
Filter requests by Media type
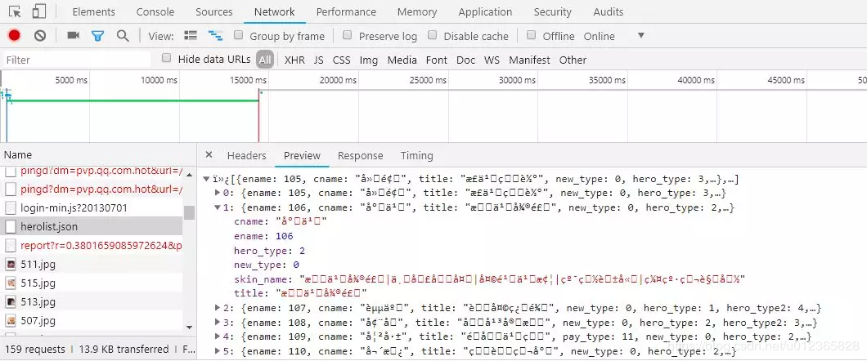pyautogui.click(x=402, y=60)
